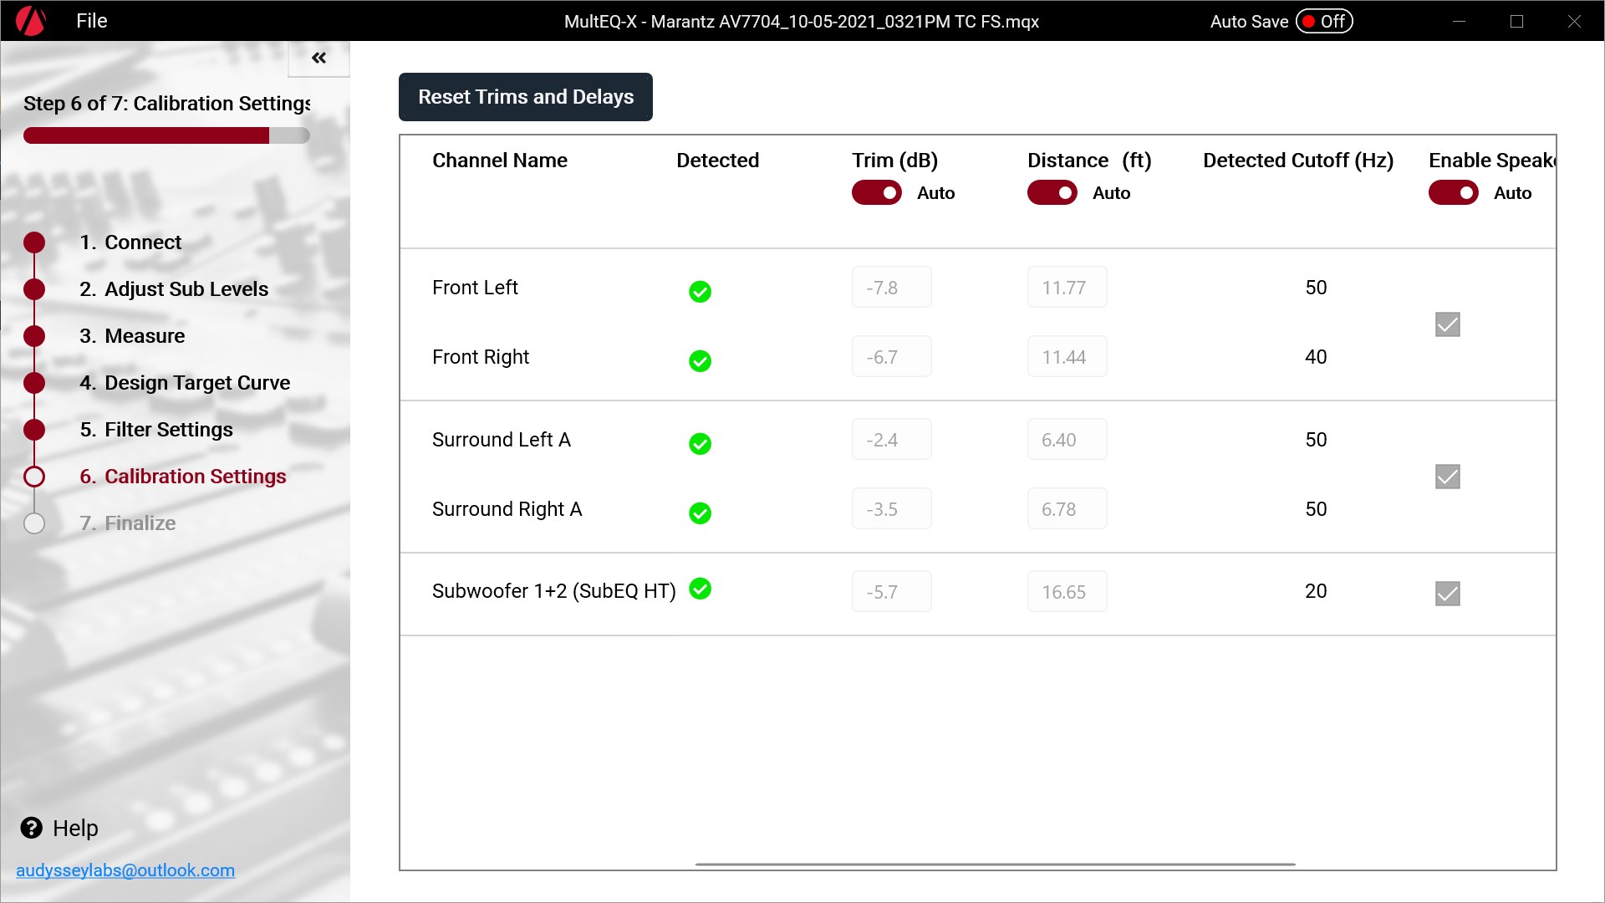Toggle the Enable Speaker Auto switch
The image size is (1605, 903).
coord(1453,193)
